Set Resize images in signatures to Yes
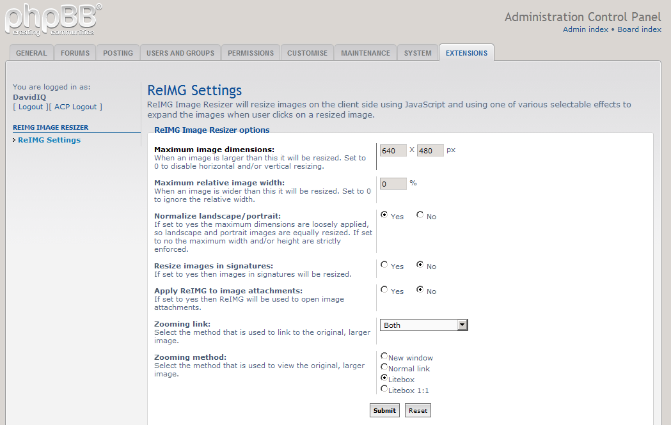 pos(384,265)
